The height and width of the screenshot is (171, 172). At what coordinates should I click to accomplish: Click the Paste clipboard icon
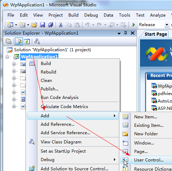77,25
